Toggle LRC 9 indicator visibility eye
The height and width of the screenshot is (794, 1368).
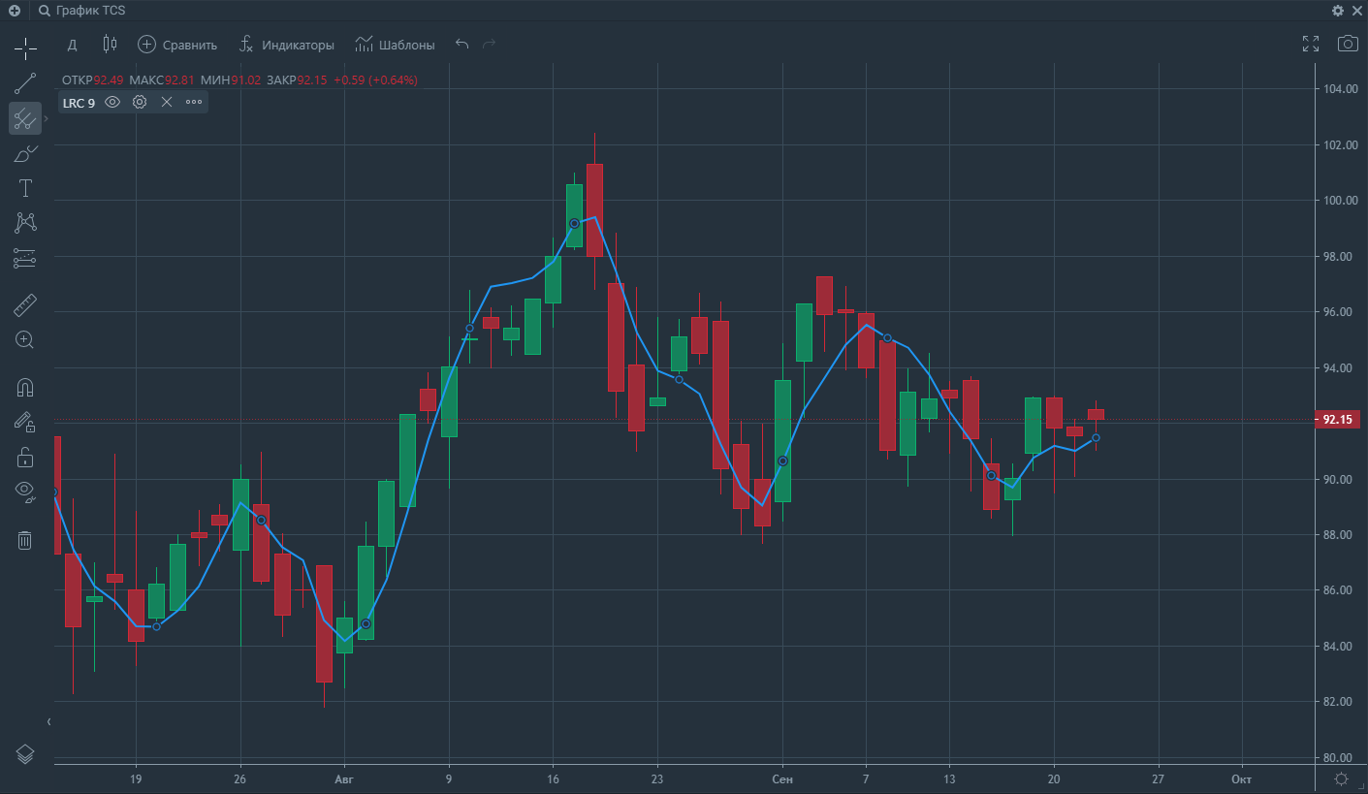click(x=112, y=102)
